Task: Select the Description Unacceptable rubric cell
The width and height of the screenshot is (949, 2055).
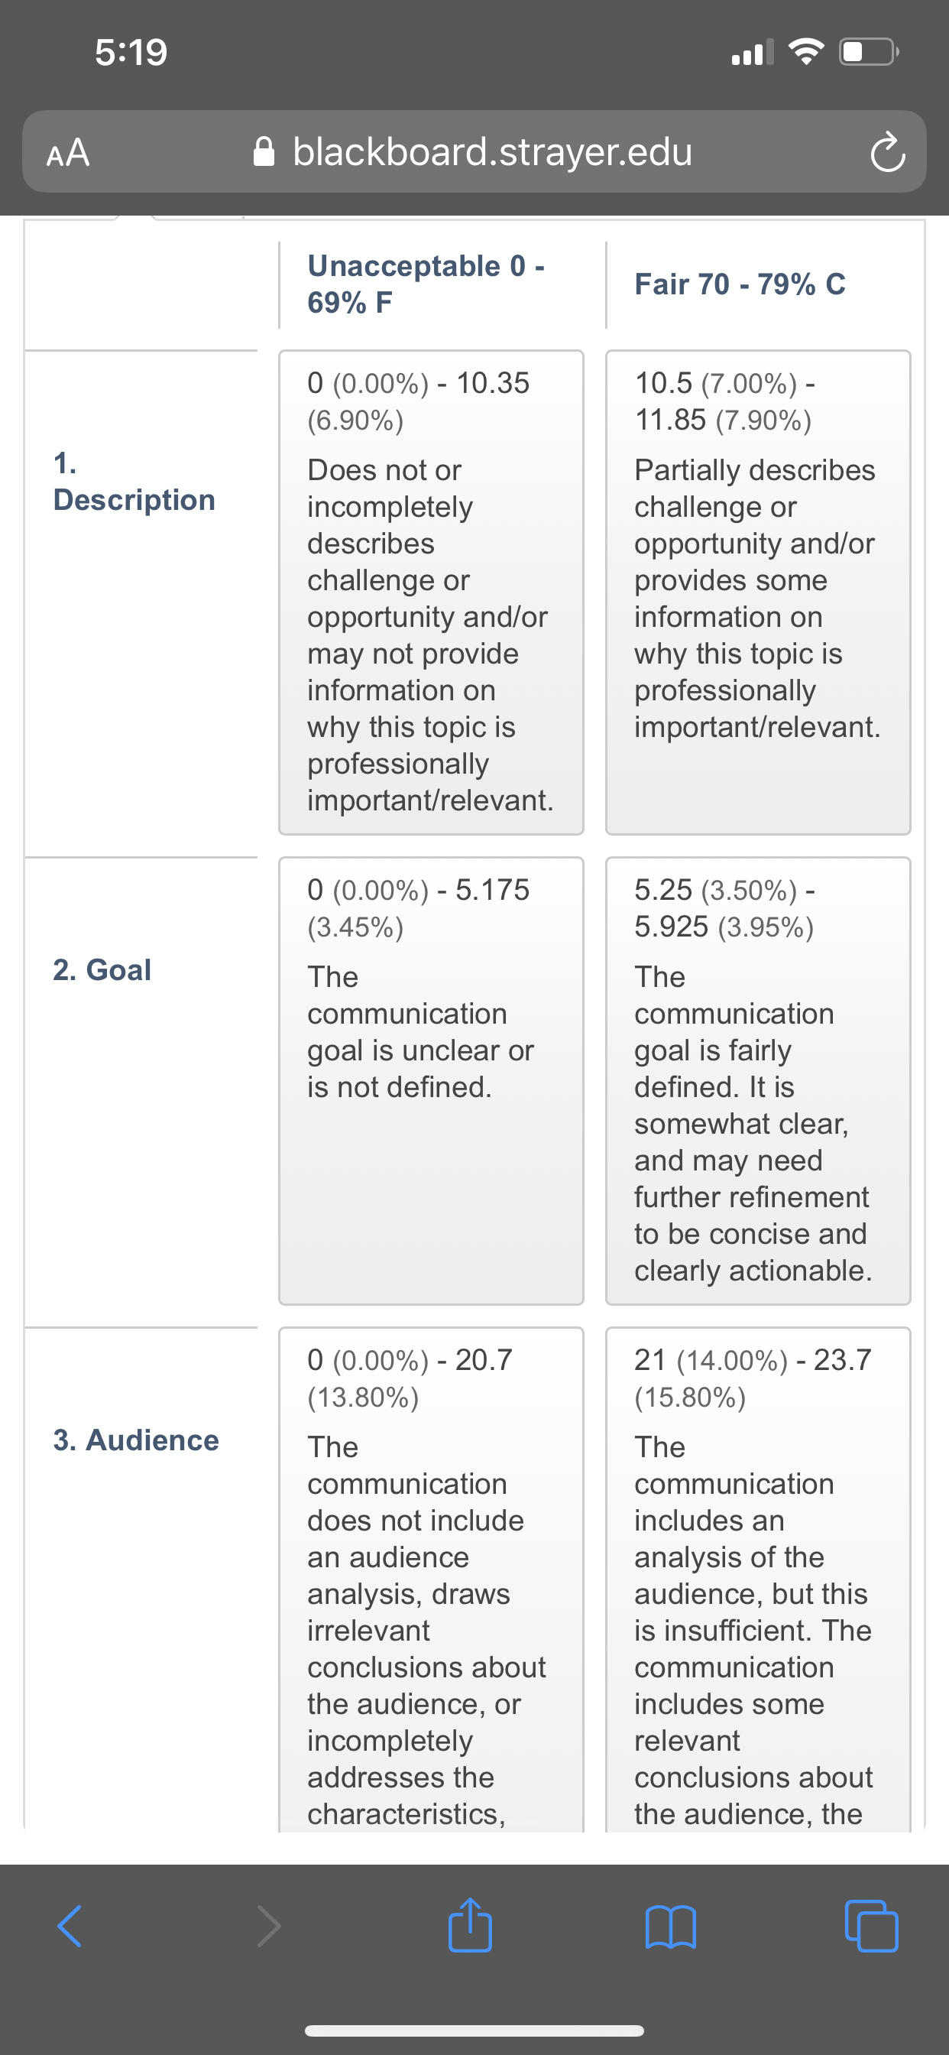Action: pos(431,592)
